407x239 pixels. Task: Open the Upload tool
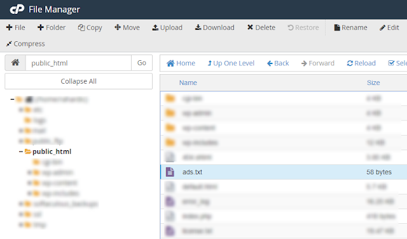pos(167,27)
